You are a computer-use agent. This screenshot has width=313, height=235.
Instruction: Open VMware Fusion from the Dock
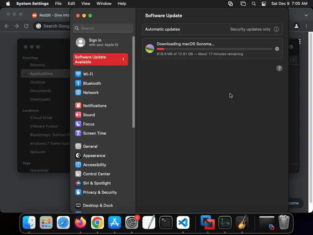(208, 222)
